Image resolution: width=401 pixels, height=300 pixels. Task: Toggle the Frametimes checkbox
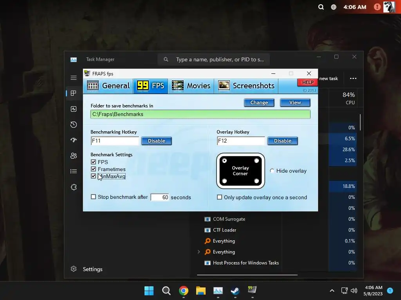(93, 169)
